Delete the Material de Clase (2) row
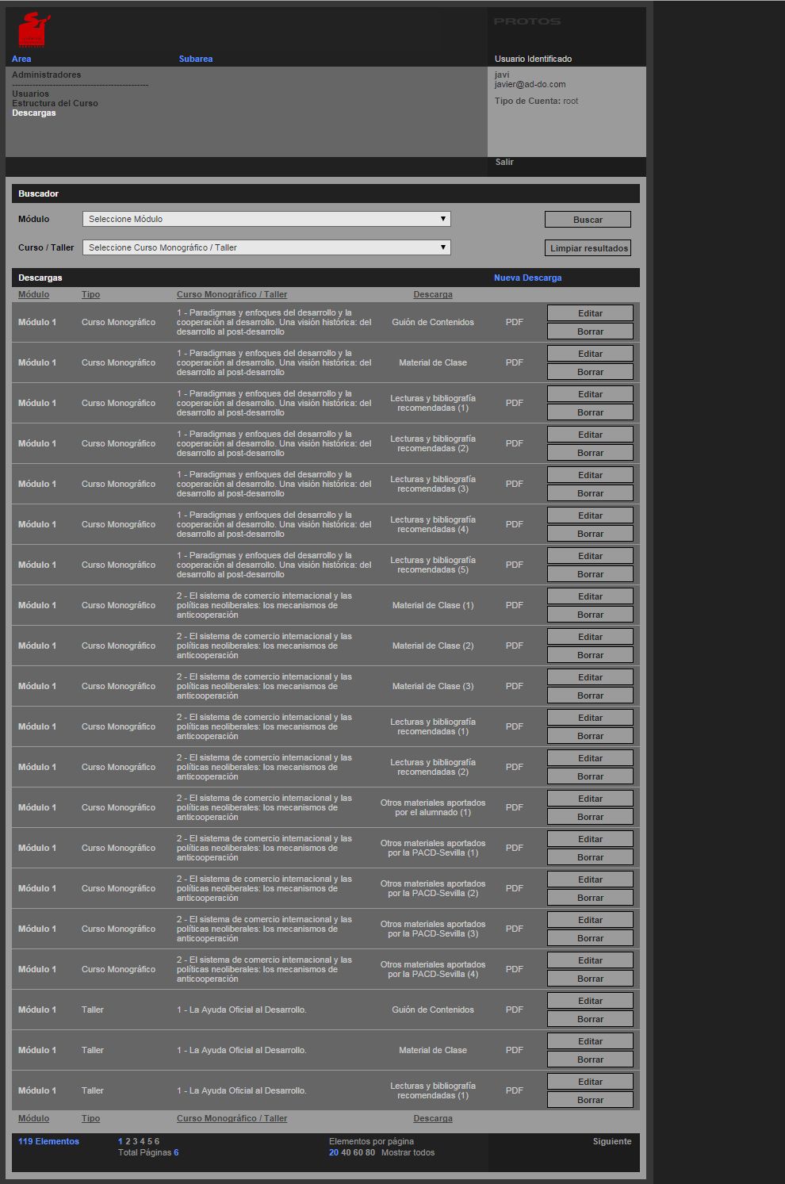This screenshot has width=785, height=1184. (590, 655)
